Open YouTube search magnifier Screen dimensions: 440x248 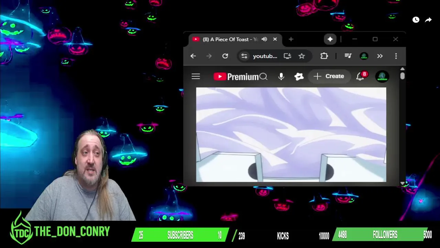(x=263, y=76)
